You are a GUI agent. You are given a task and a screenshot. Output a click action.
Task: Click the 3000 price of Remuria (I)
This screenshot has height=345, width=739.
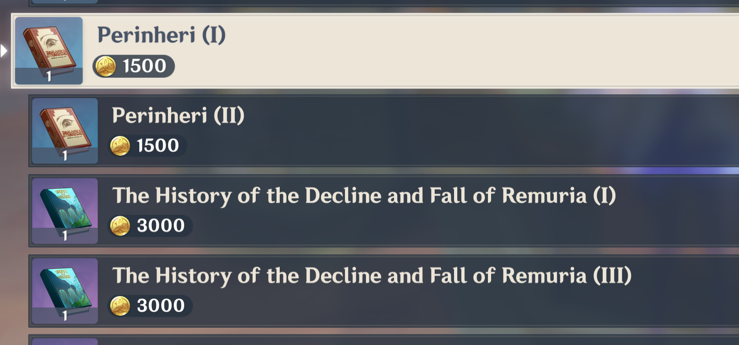click(x=160, y=226)
